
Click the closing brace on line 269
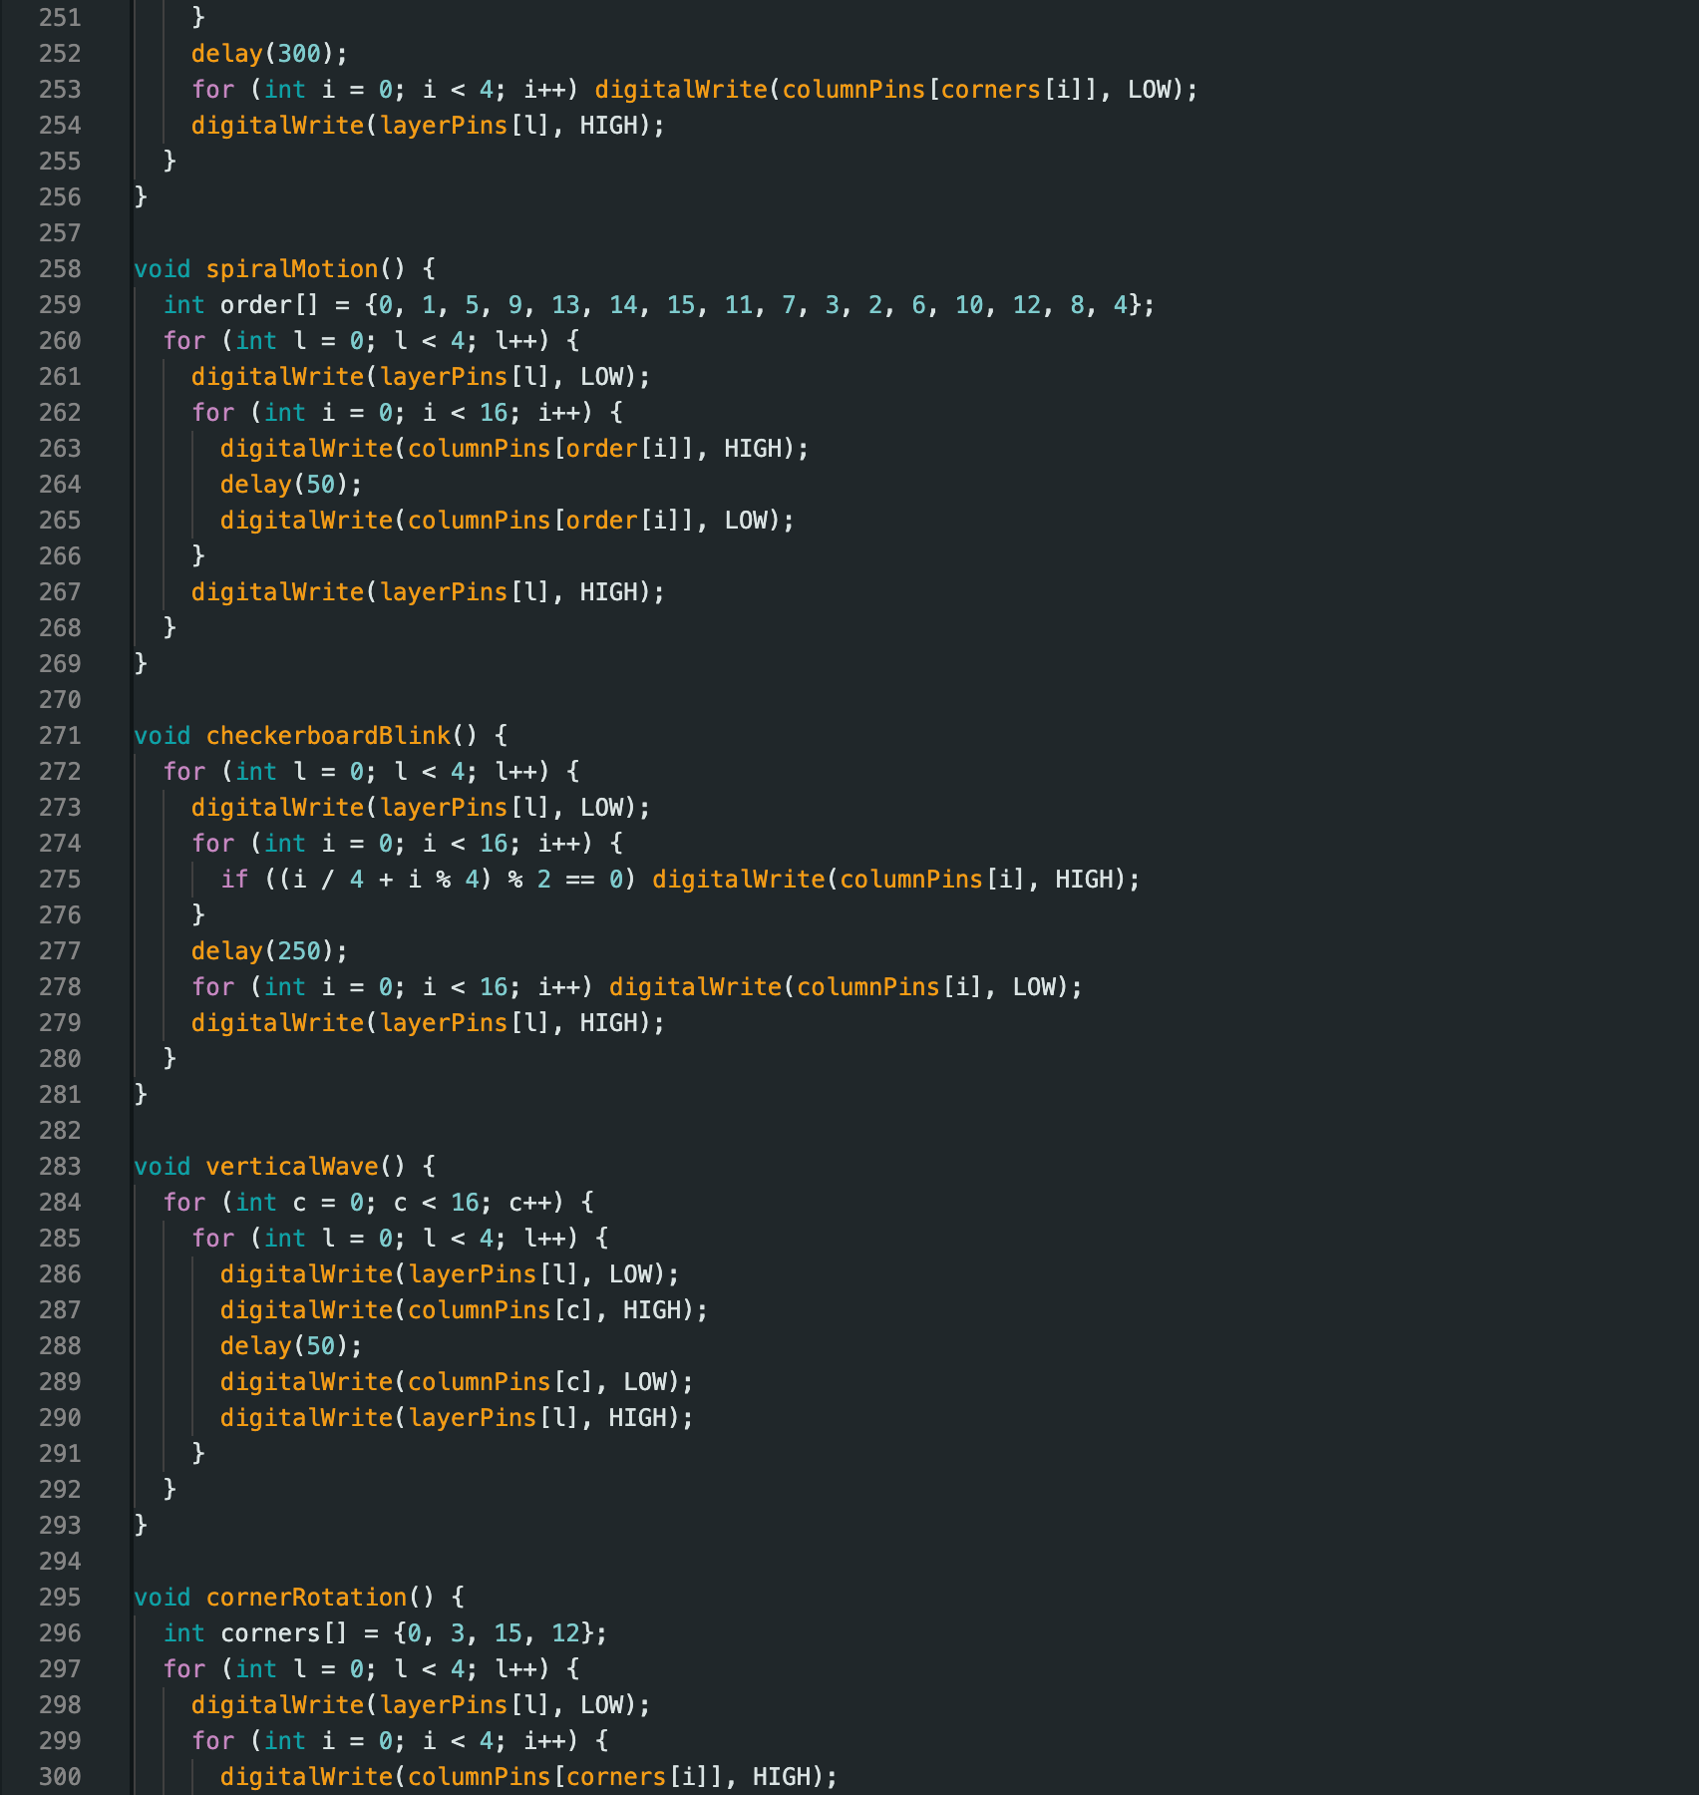pos(141,664)
